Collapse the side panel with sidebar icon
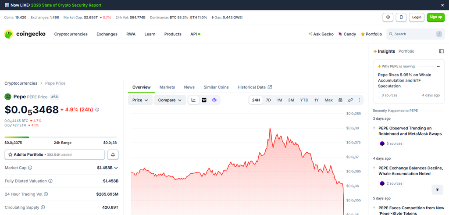Screen dimensions: 449x215 coord(441,51)
